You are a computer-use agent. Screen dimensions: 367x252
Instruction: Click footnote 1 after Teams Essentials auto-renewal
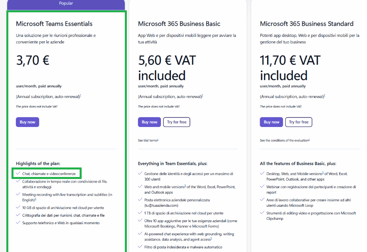coord(80,96)
